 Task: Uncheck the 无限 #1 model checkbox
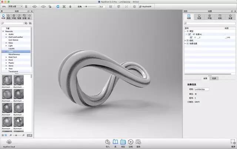click(189, 34)
